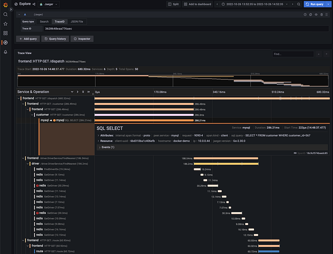Image resolution: width=333 pixels, height=254 pixels.
Task: Copy link next to SpanID 18c9cf574baedc85
Action: 295,153
